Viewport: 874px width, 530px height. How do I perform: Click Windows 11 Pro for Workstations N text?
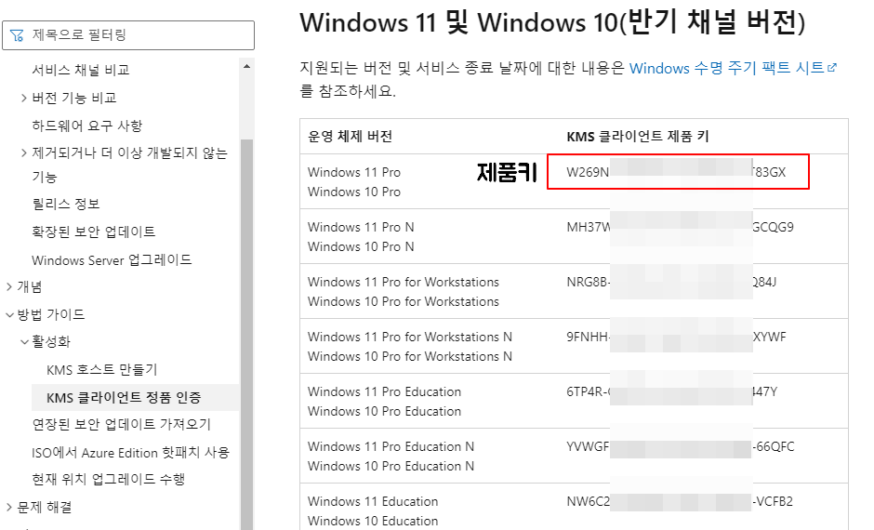[410, 338]
